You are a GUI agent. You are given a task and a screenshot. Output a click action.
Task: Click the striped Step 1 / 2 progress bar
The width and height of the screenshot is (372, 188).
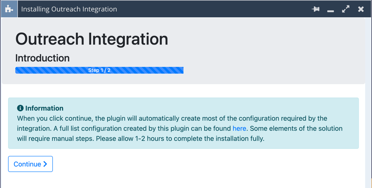(x=99, y=70)
